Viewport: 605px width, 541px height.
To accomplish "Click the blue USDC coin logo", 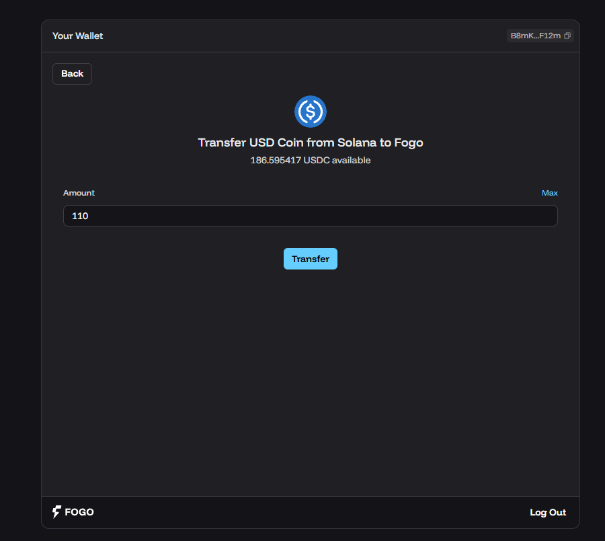I will point(311,112).
